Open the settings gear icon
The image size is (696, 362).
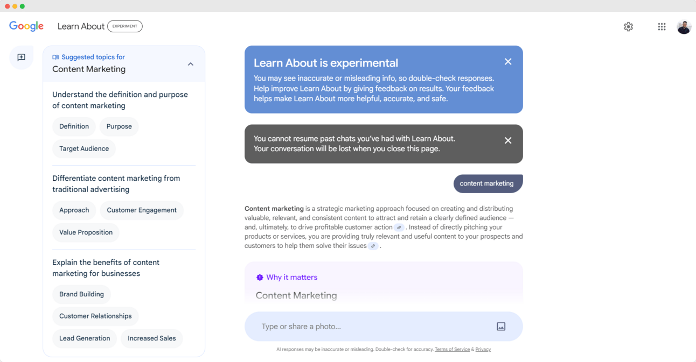pos(628,26)
